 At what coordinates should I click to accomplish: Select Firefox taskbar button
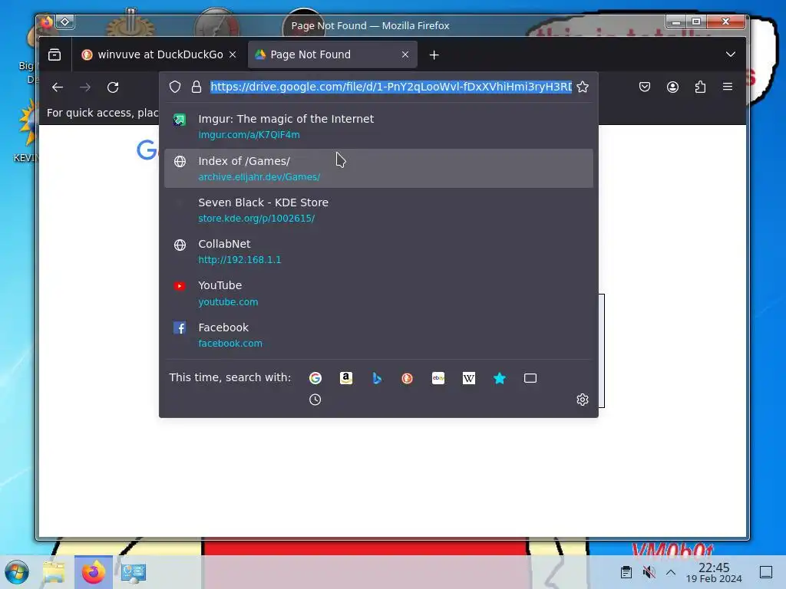(93, 572)
